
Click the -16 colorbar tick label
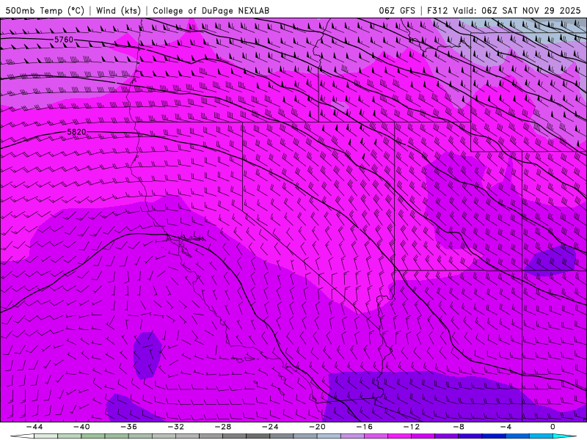tap(364, 427)
